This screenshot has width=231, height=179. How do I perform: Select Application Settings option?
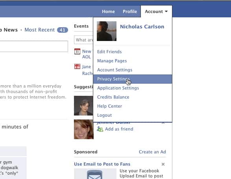118,88
